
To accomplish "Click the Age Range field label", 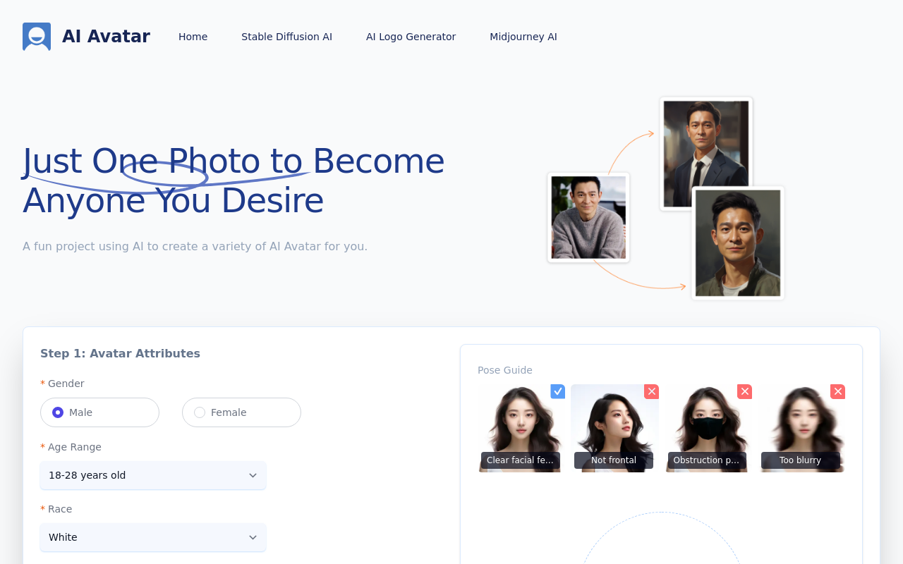I will (x=74, y=447).
